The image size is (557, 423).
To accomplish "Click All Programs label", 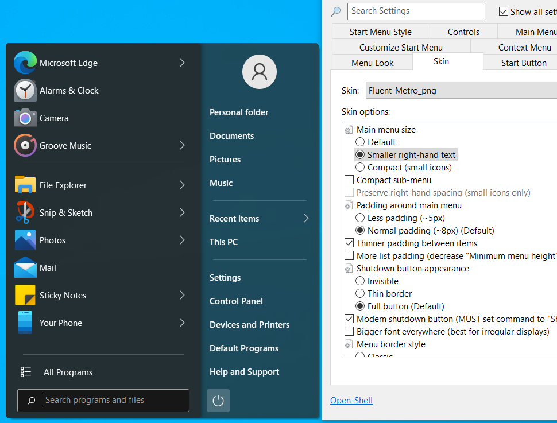I will (x=68, y=372).
